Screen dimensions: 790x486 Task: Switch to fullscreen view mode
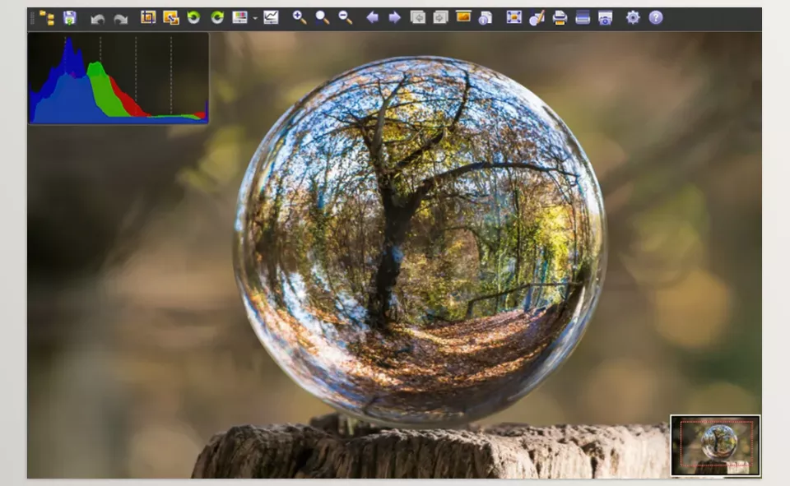coord(514,16)
